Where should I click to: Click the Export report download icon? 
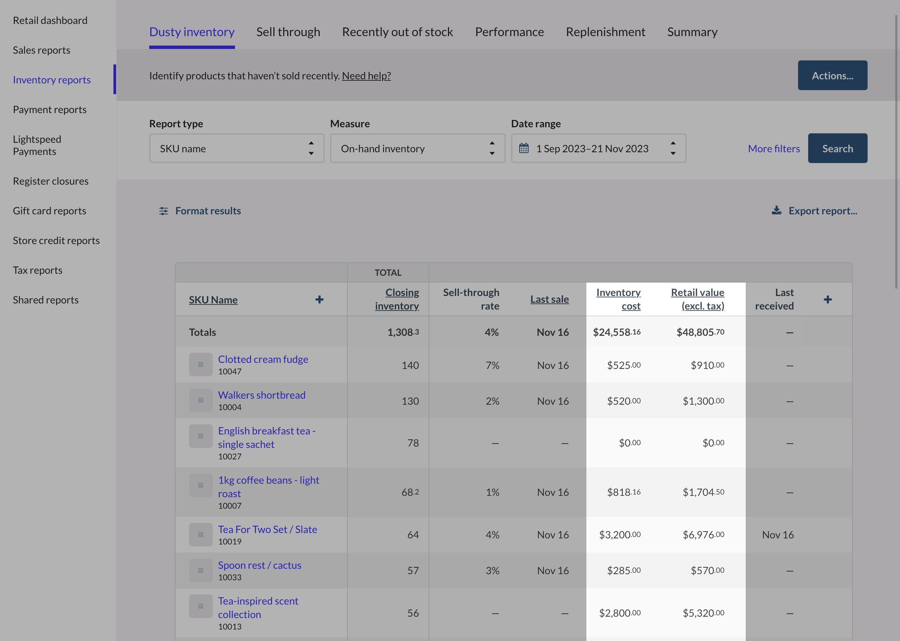[776, 210]
